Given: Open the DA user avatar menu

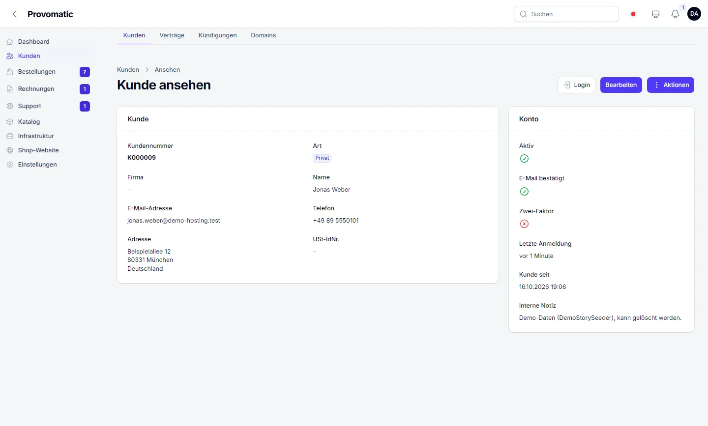Looking at the screenshot, I should click(694, 14).
